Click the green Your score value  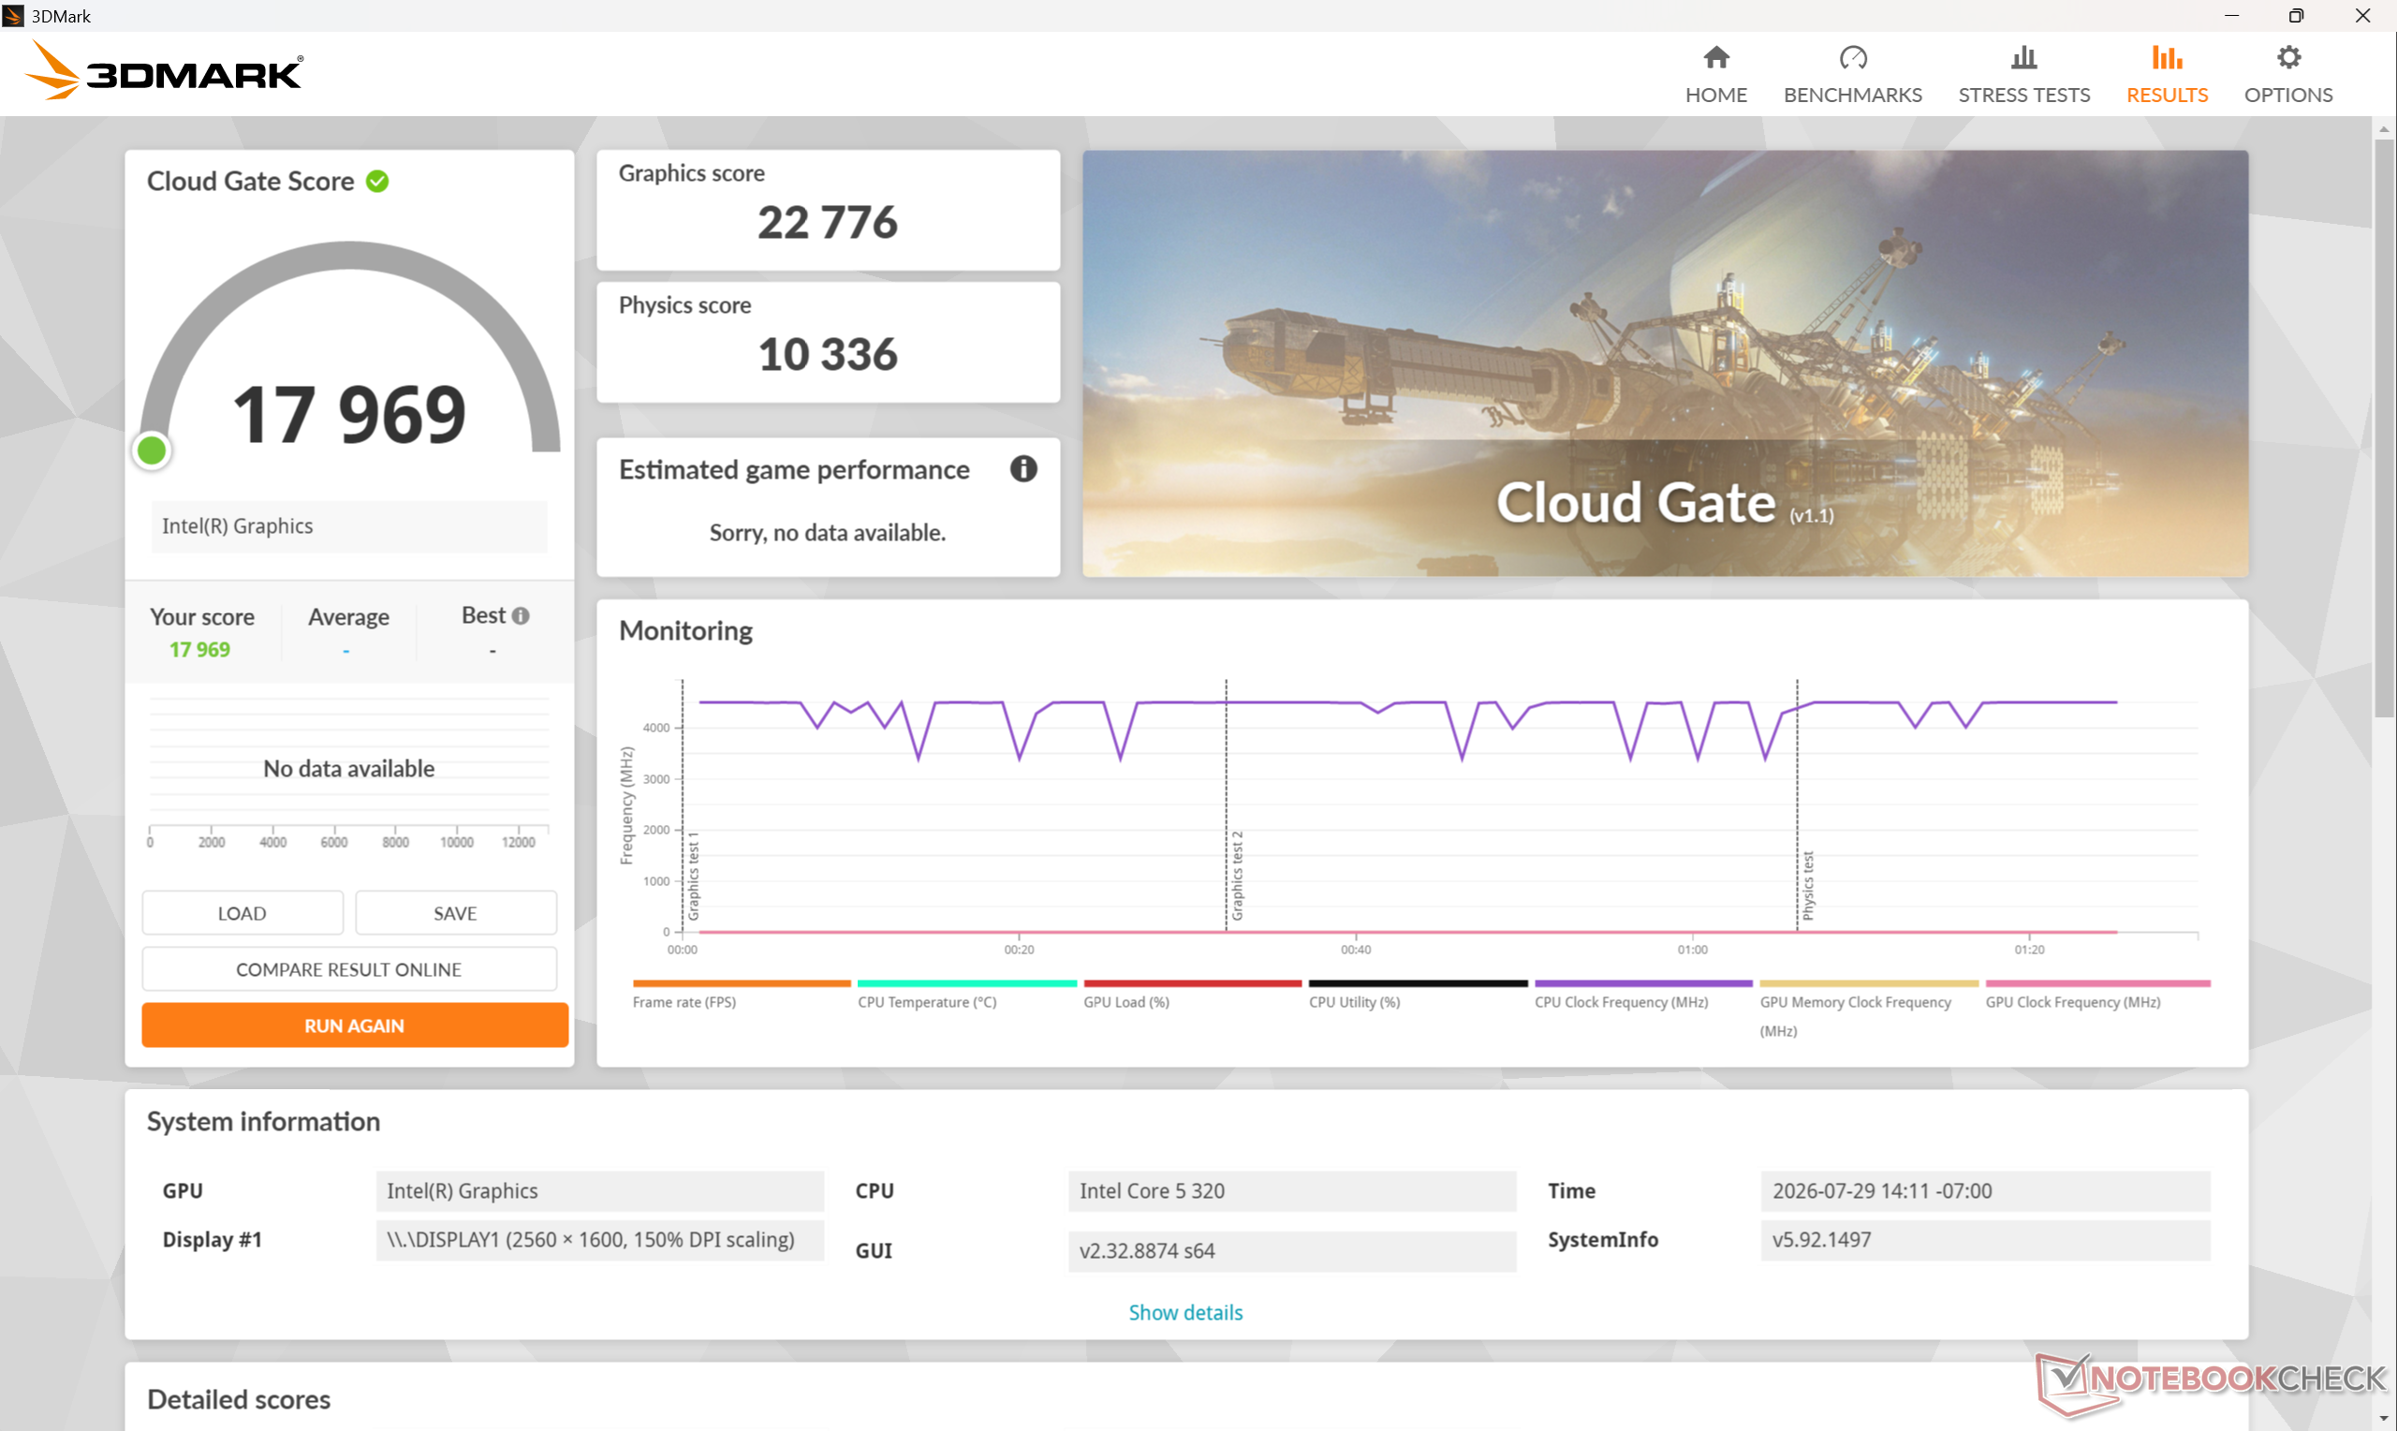tap(199, 649)
